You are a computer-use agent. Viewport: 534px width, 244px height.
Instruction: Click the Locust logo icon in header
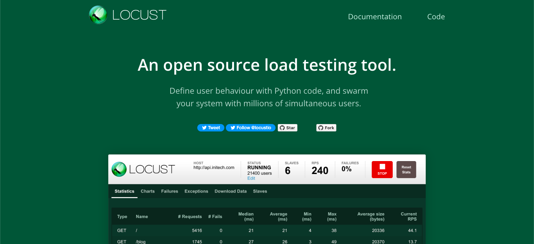tap(98, 15)
